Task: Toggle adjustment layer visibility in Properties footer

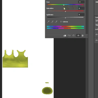Action: pos(78,36)
